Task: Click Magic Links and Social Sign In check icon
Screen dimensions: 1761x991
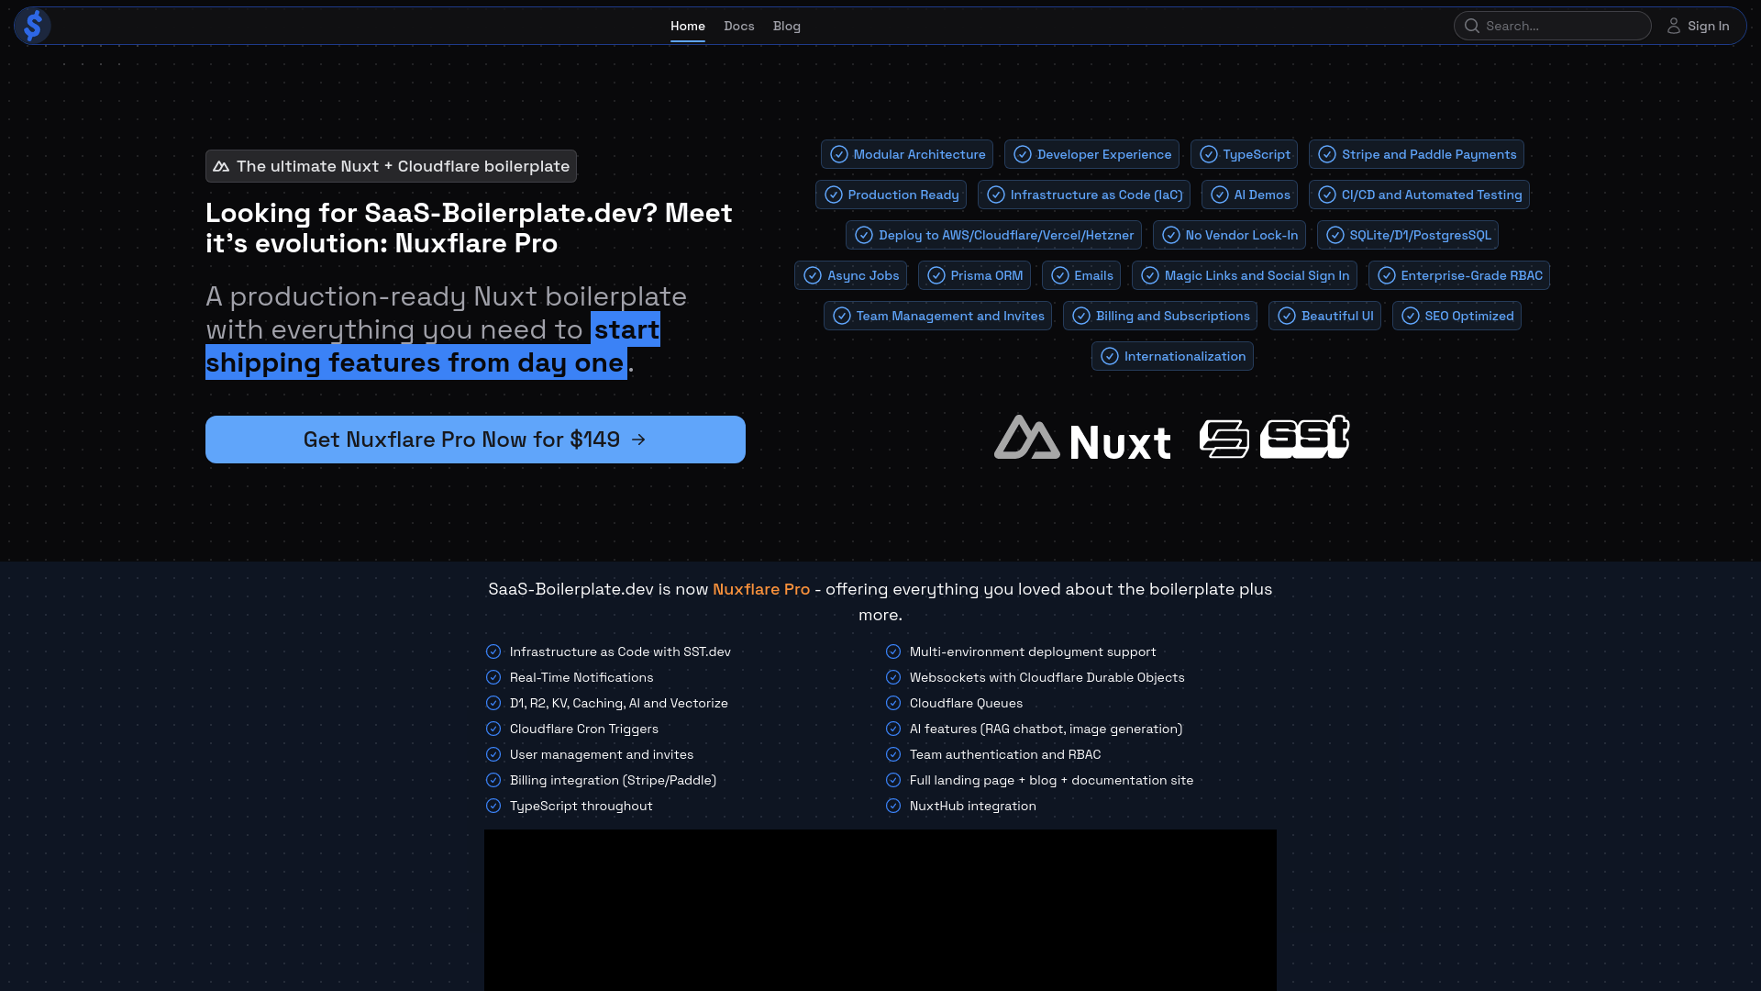Action: 1150,275
